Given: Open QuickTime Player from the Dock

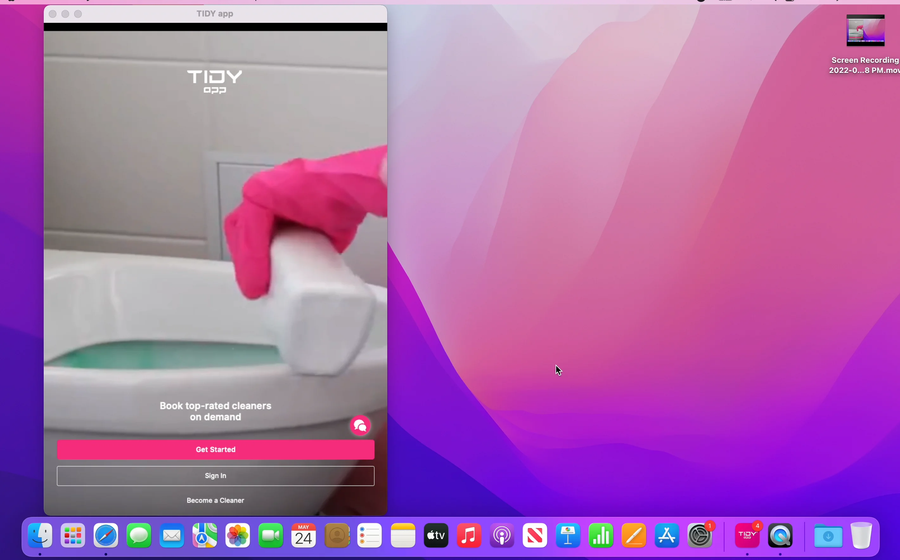Looking at the screenshot, I should (781, 536).
